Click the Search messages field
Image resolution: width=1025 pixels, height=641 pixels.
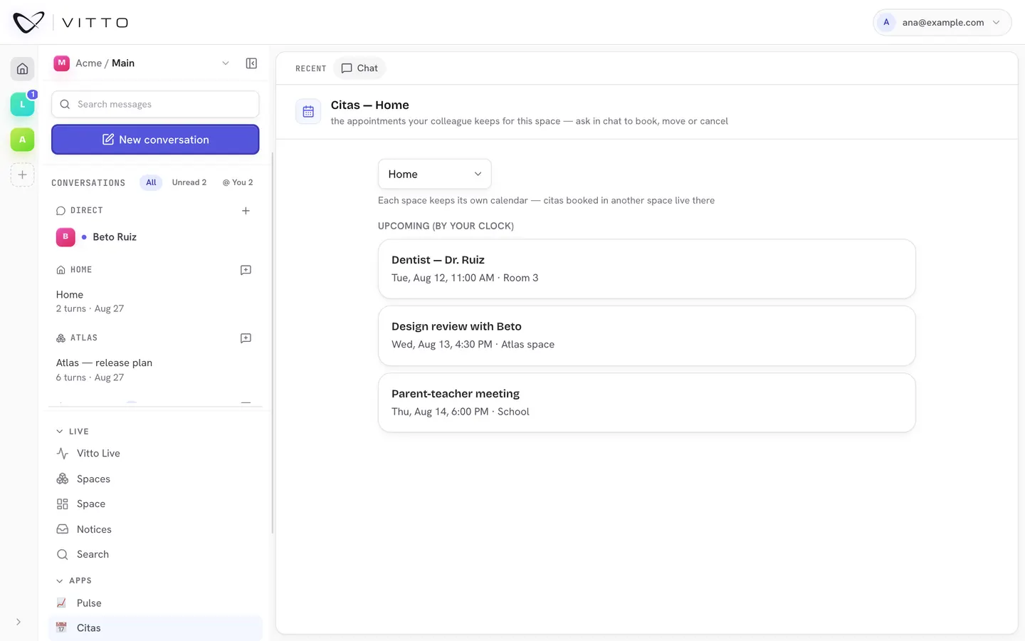(x=155, y=104)
